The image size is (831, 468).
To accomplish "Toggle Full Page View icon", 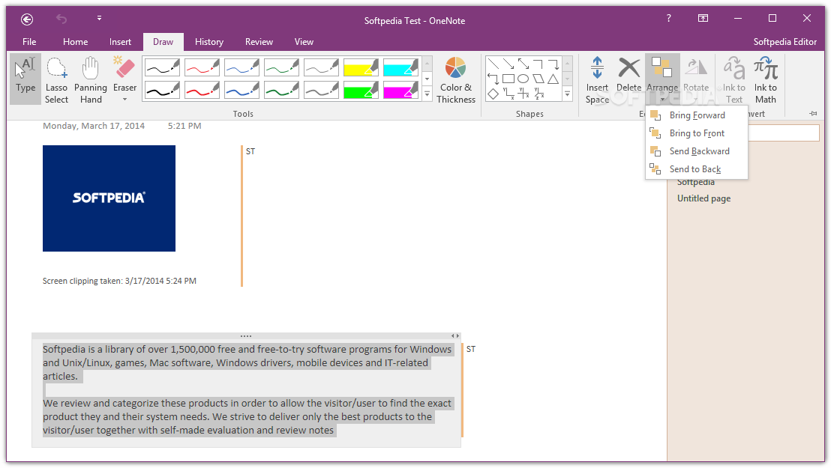I will pos(703,19).
